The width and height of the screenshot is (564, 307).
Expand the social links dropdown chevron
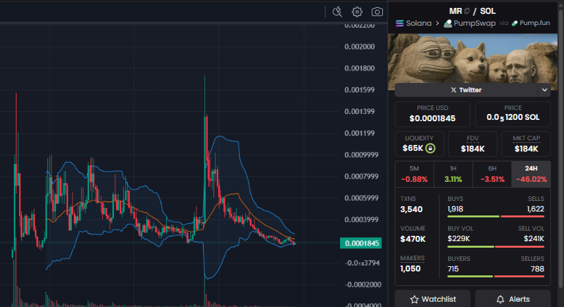coord(544,90)
